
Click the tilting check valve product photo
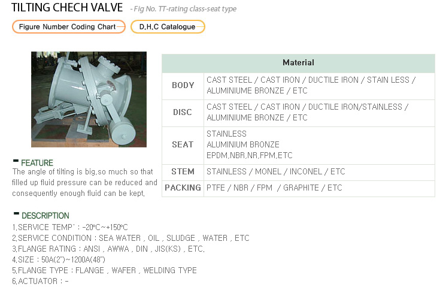[89, 99]
